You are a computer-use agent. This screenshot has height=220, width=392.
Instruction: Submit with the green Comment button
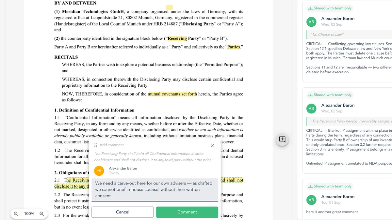pos(187,212)
